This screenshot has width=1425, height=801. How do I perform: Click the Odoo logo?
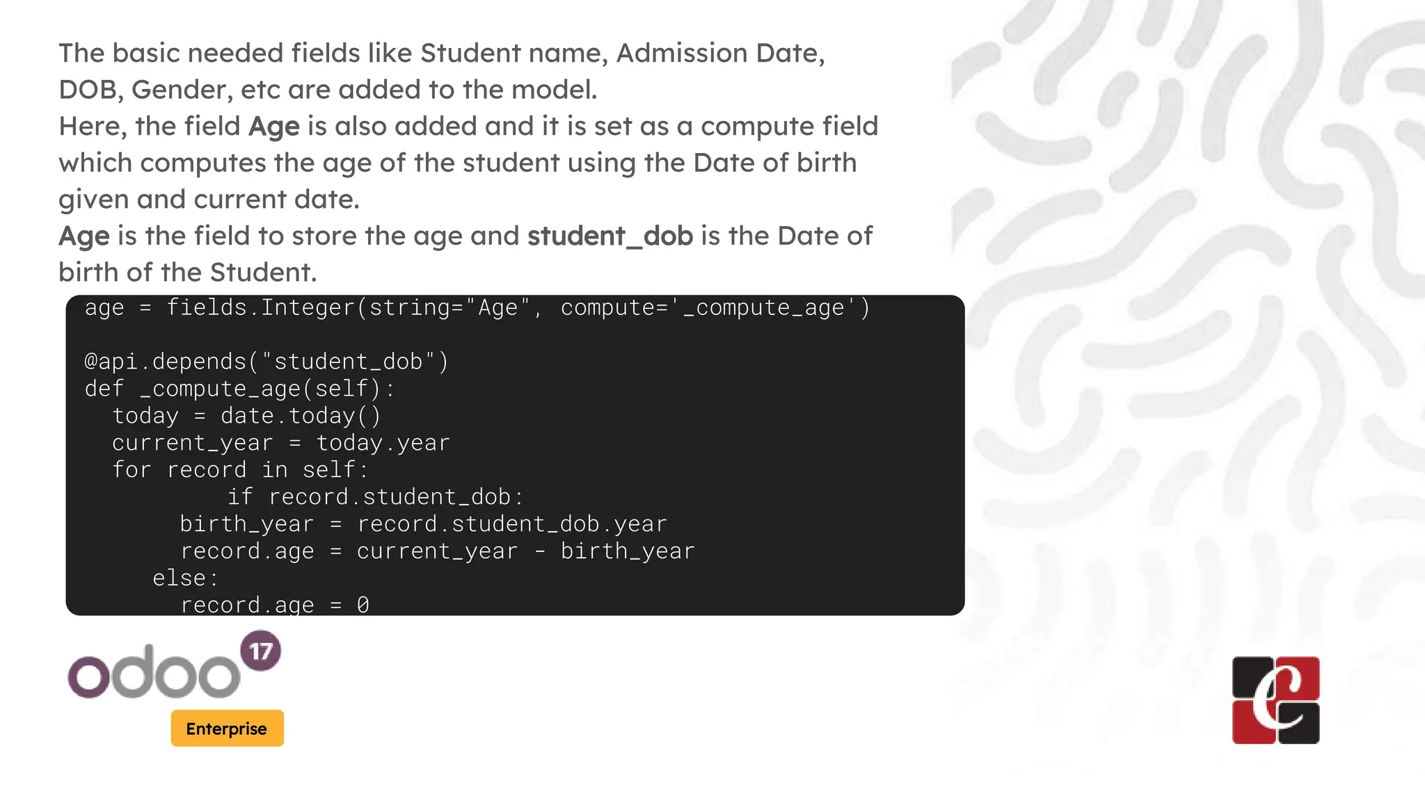[154, 673]
